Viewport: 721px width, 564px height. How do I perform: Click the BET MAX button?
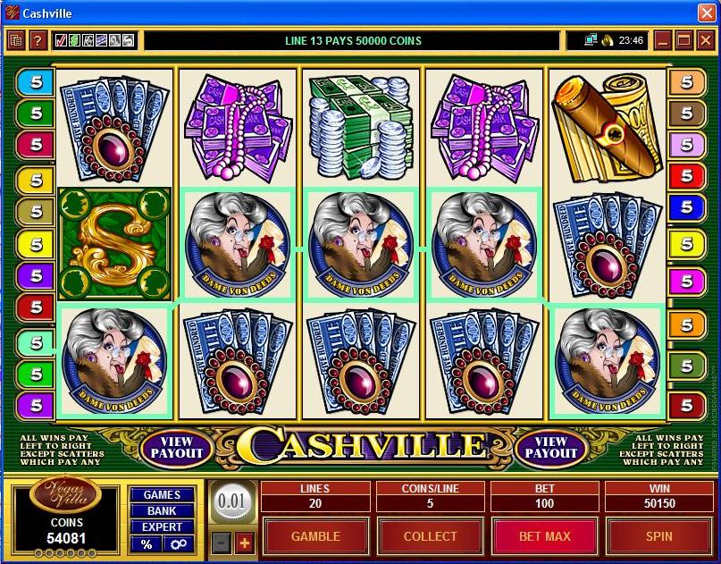click(545, 536)
